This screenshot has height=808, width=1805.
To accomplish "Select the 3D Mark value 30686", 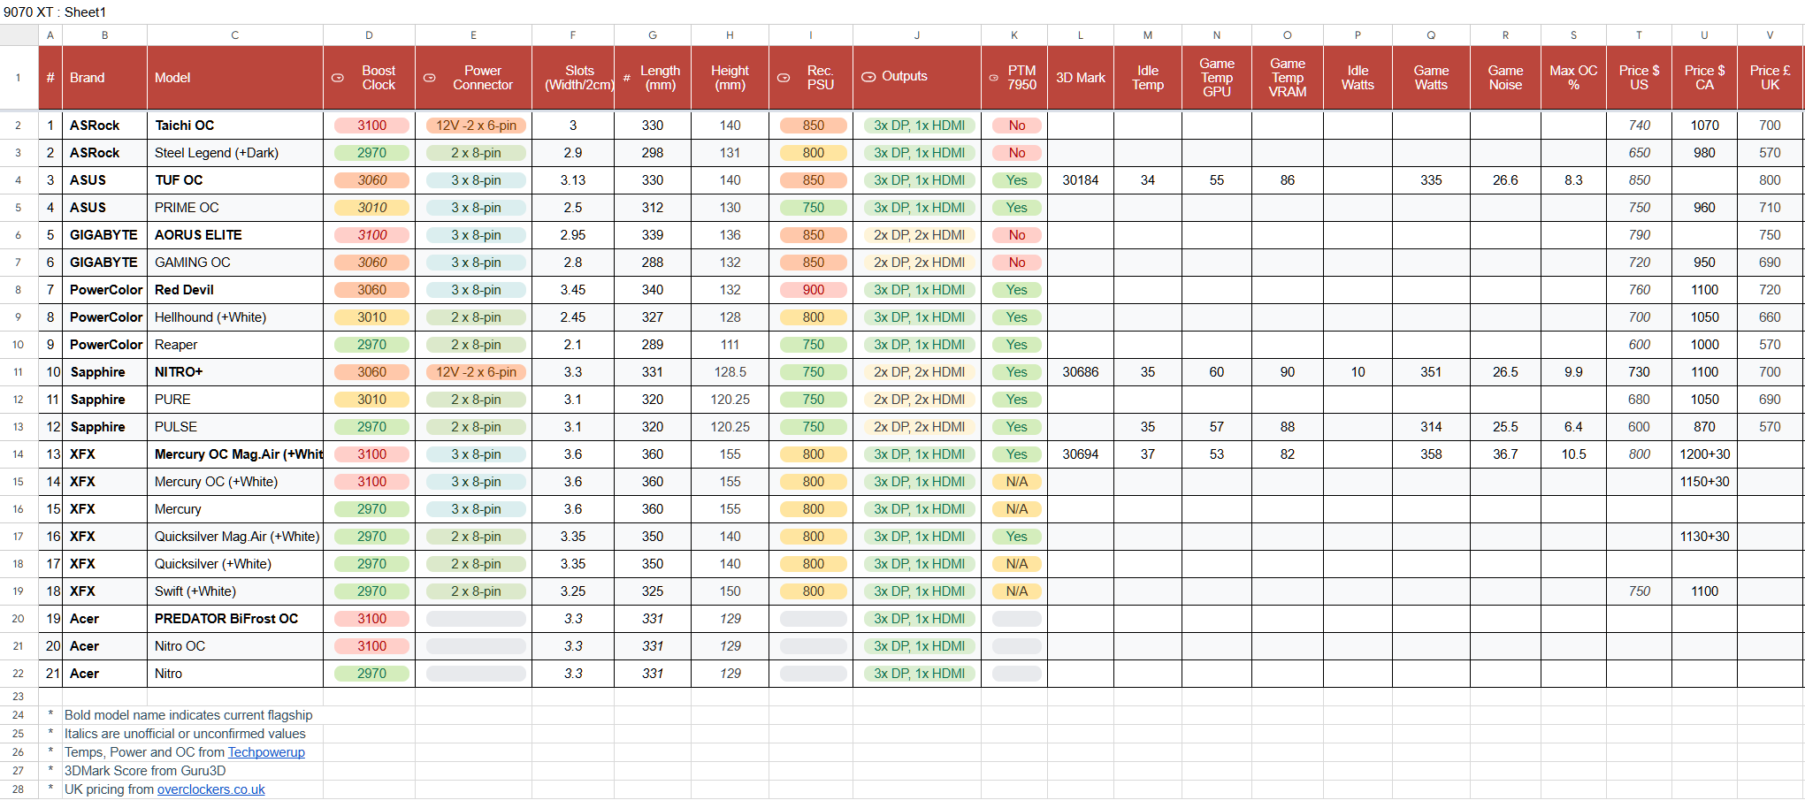I will tap(1081, 372).
